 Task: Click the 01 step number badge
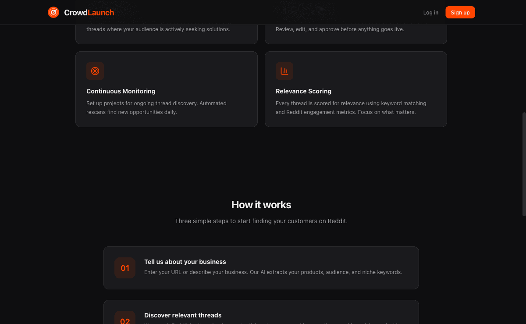coord(125,268)
